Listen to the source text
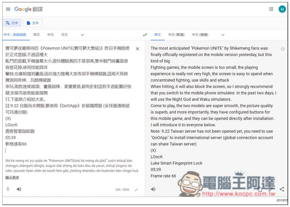 pyautogui.click(x=19, y=189)
